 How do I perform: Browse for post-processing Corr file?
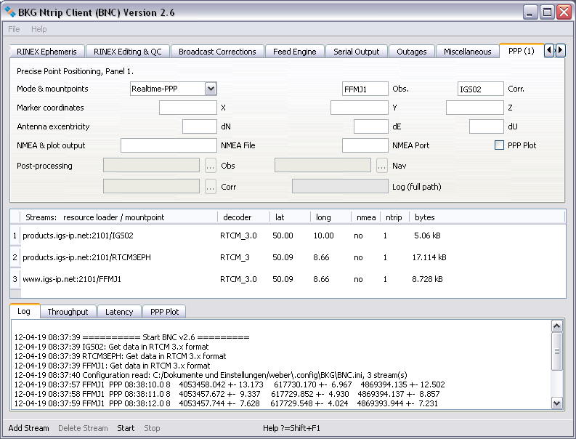(211, 187)
